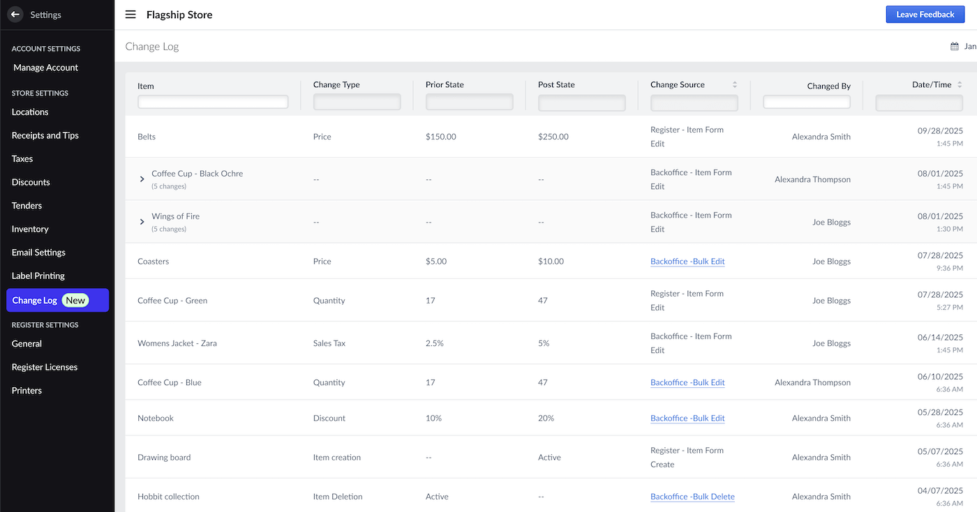Collapse the Coffee Cup - Black Ochre row chevron
977x512 pixels.
pyautogui.click(x=142, y=179)
